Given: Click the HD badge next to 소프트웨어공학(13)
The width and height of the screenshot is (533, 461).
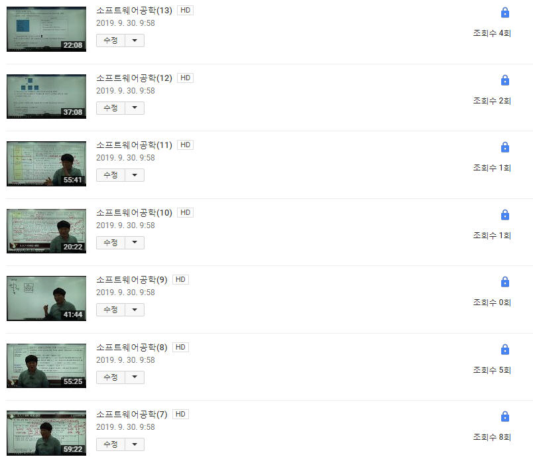Looking at the screenshot, I should [x=185, y=10].
